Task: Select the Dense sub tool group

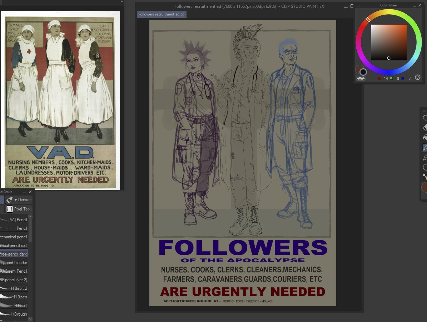Action: coord(19,200)
